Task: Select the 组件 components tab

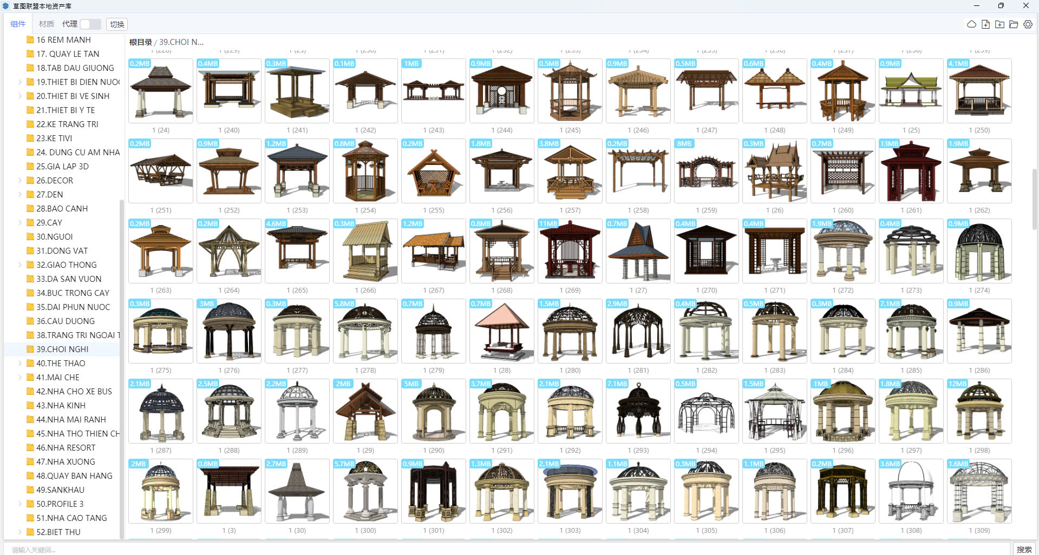Action: (18, 24)
